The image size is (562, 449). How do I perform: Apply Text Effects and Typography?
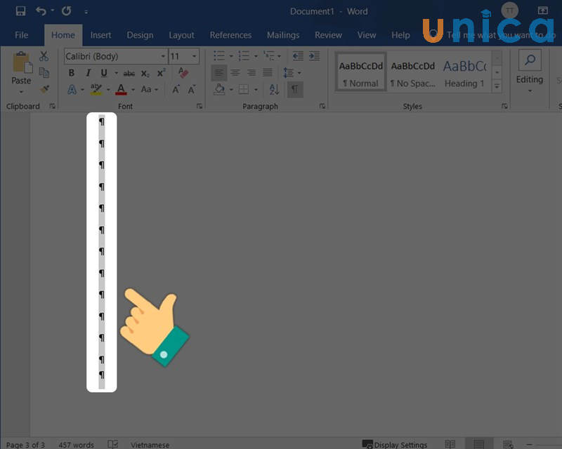[x=72, y=90]
